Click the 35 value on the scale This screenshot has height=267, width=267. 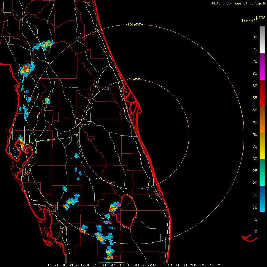coord(255,147)
